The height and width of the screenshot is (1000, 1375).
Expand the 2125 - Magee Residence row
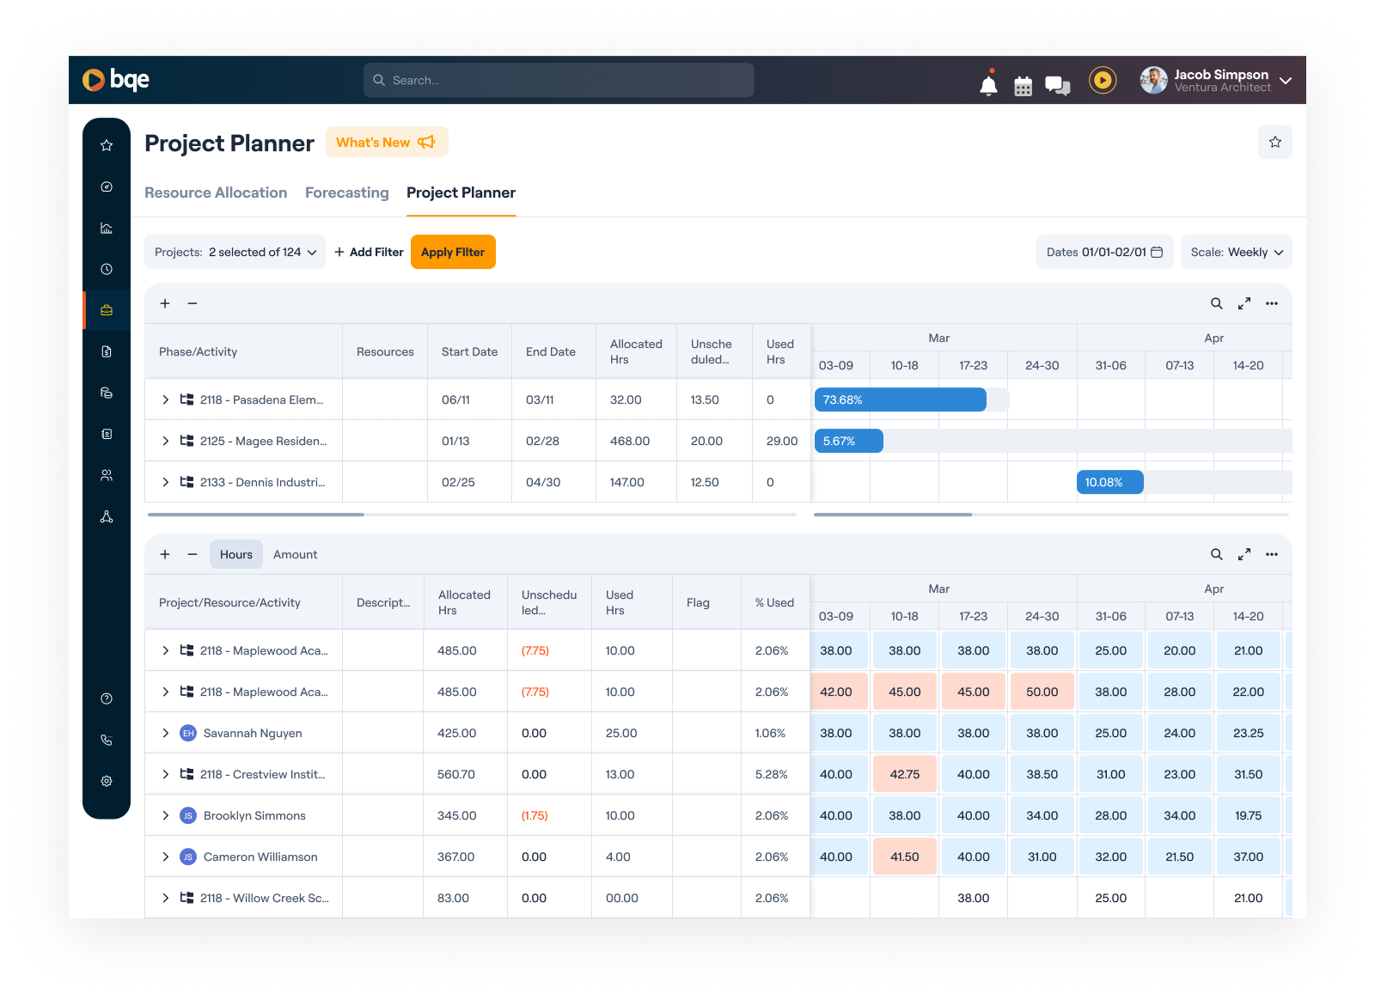(x=165, y=441)
